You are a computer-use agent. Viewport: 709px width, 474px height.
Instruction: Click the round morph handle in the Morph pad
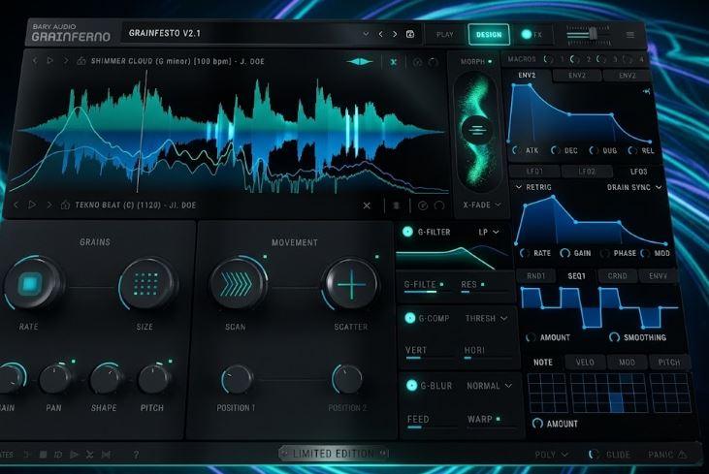(476, 130)
